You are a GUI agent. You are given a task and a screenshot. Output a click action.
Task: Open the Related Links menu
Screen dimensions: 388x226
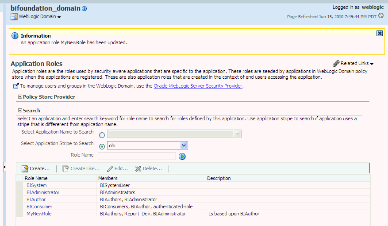[357, 63]
